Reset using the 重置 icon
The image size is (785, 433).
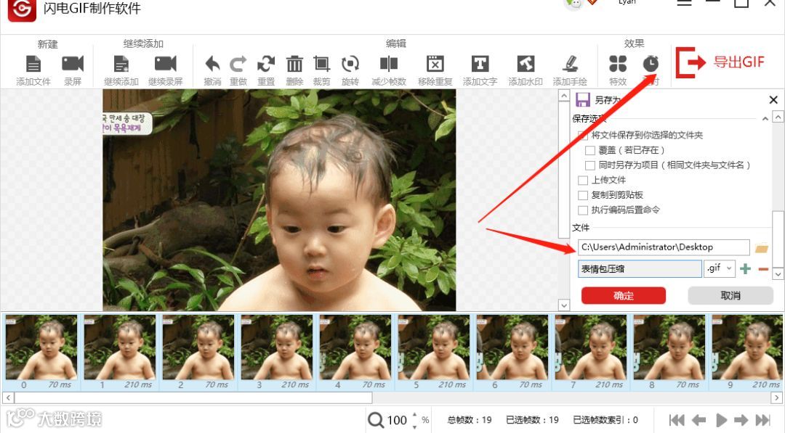pos(266,64)
